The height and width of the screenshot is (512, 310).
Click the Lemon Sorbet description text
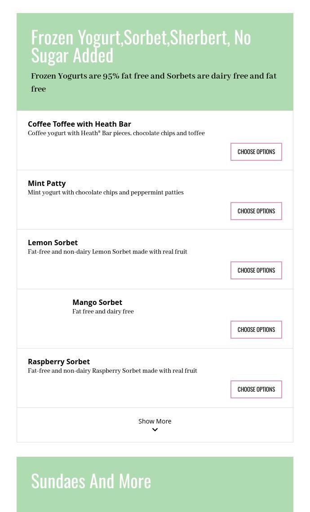pos(107,252)
